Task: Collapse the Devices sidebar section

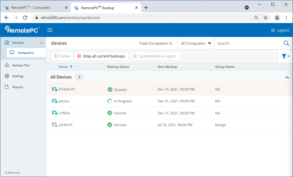Action: tap(42, 43)
